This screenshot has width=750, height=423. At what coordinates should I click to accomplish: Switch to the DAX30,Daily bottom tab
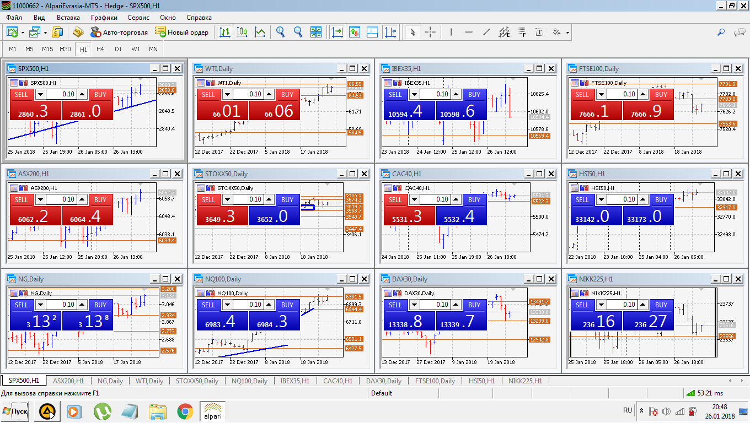384,381
